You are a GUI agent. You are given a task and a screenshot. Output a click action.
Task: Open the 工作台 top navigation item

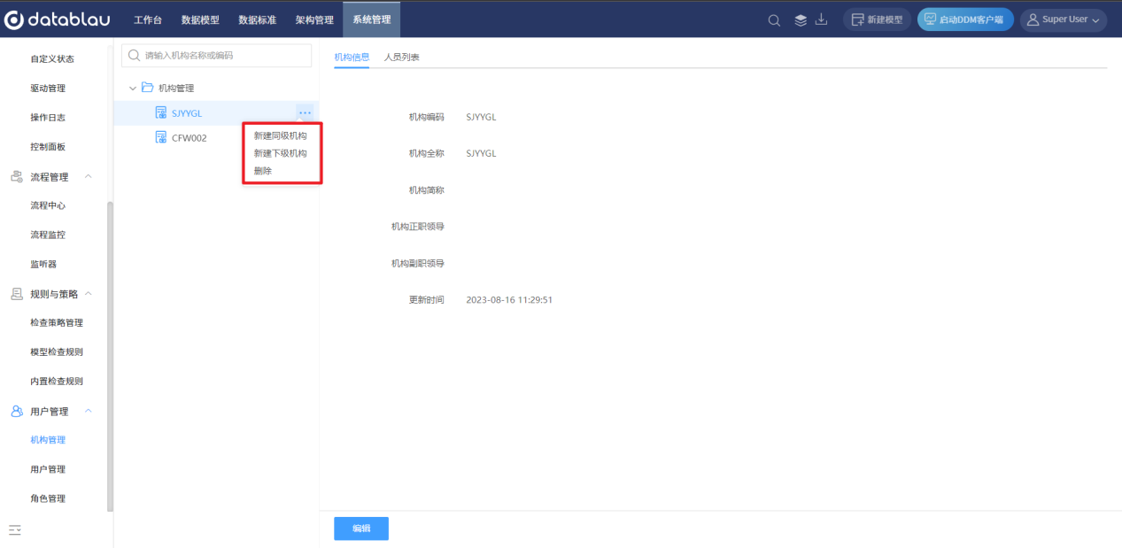pyautogui.click(x=148, y=19)
